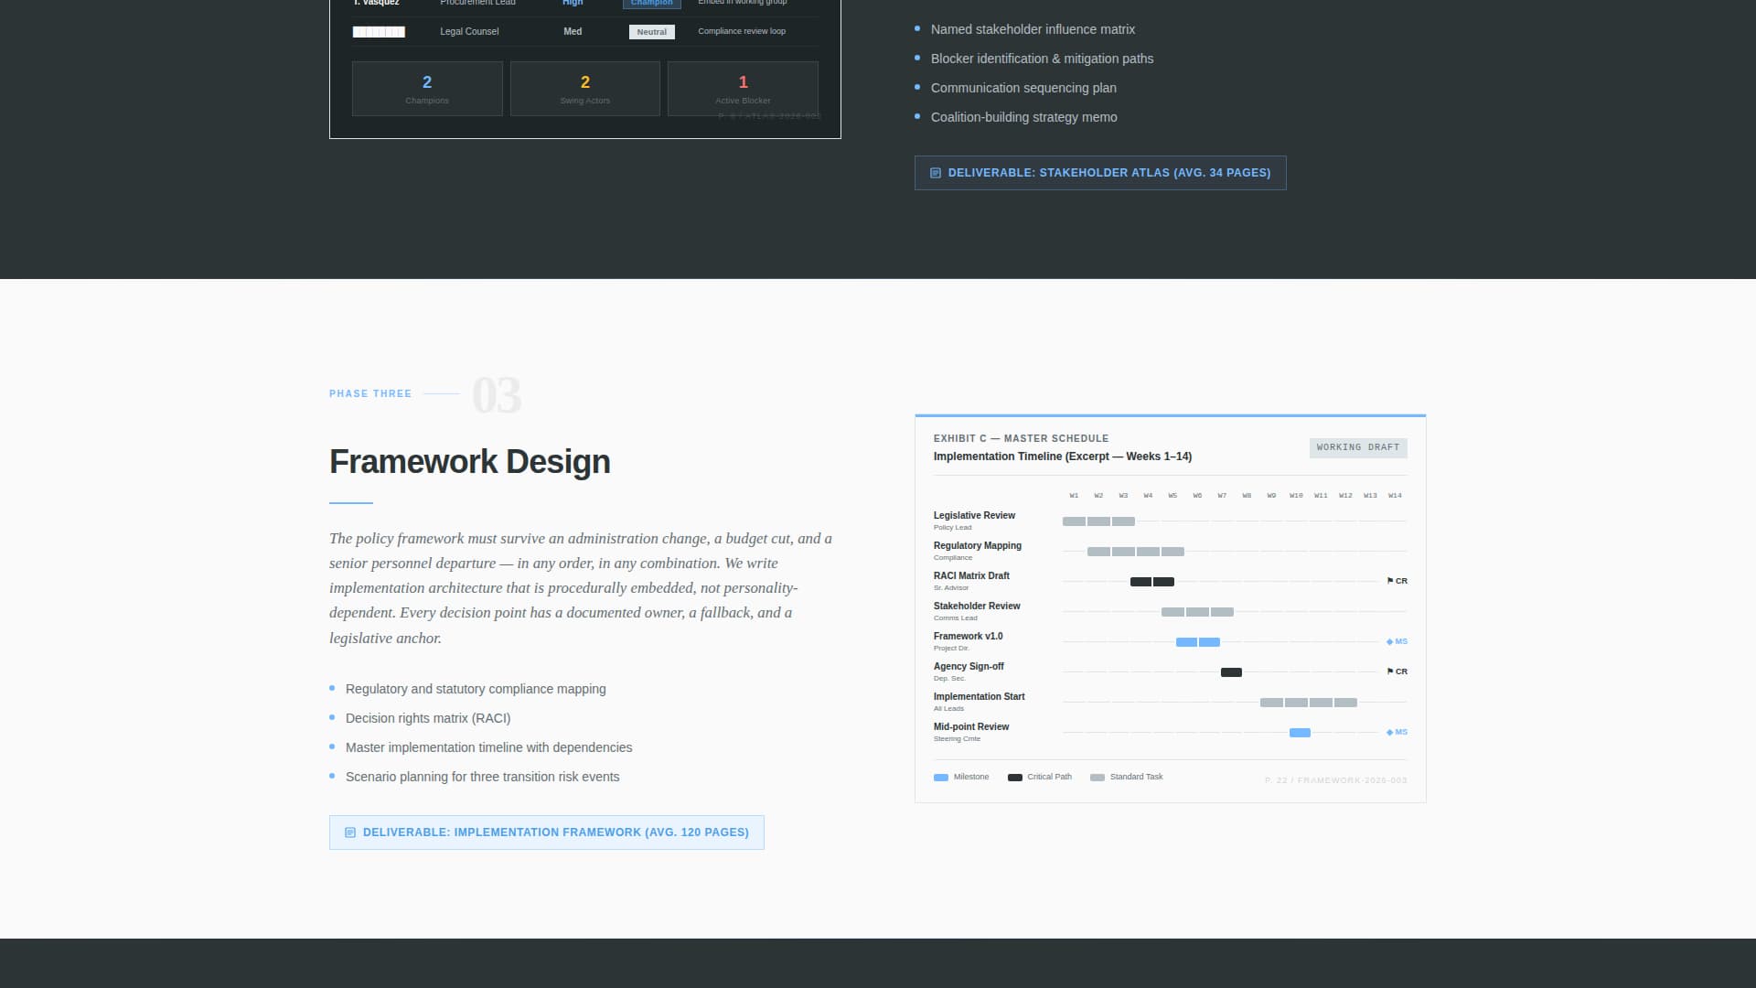This screenshot has height=988, width=1756.
Task: Click 'Decision rights matrix (RACI)' bullet
Action: point(428,718)
